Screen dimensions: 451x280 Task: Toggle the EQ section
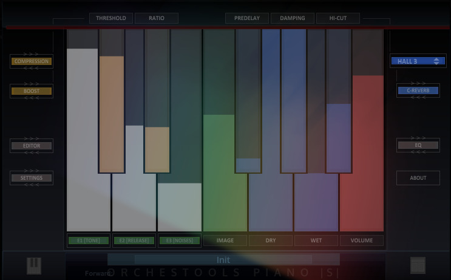point(418,145)
